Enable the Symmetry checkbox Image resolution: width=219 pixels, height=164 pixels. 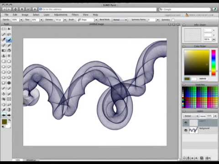tap(173, 20)
